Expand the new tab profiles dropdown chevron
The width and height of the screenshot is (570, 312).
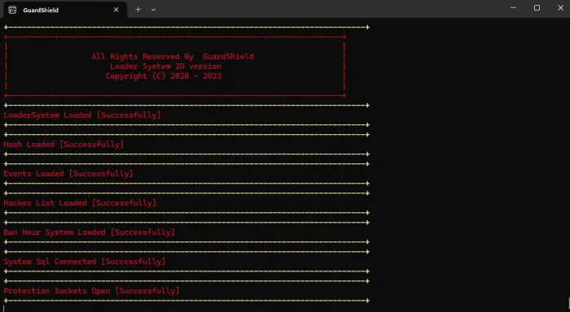[153, 10]
